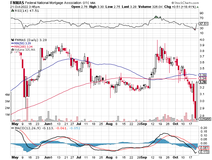The height and width of the screenshot is (160, 212).
Task: Click the green up-arrow after the Chg percentage
Action: (197, 7)
